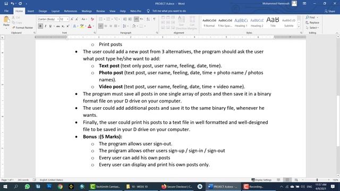Screen dimensions: 340x191
Task: Toggle italic formatting
Action: point(46,26)
